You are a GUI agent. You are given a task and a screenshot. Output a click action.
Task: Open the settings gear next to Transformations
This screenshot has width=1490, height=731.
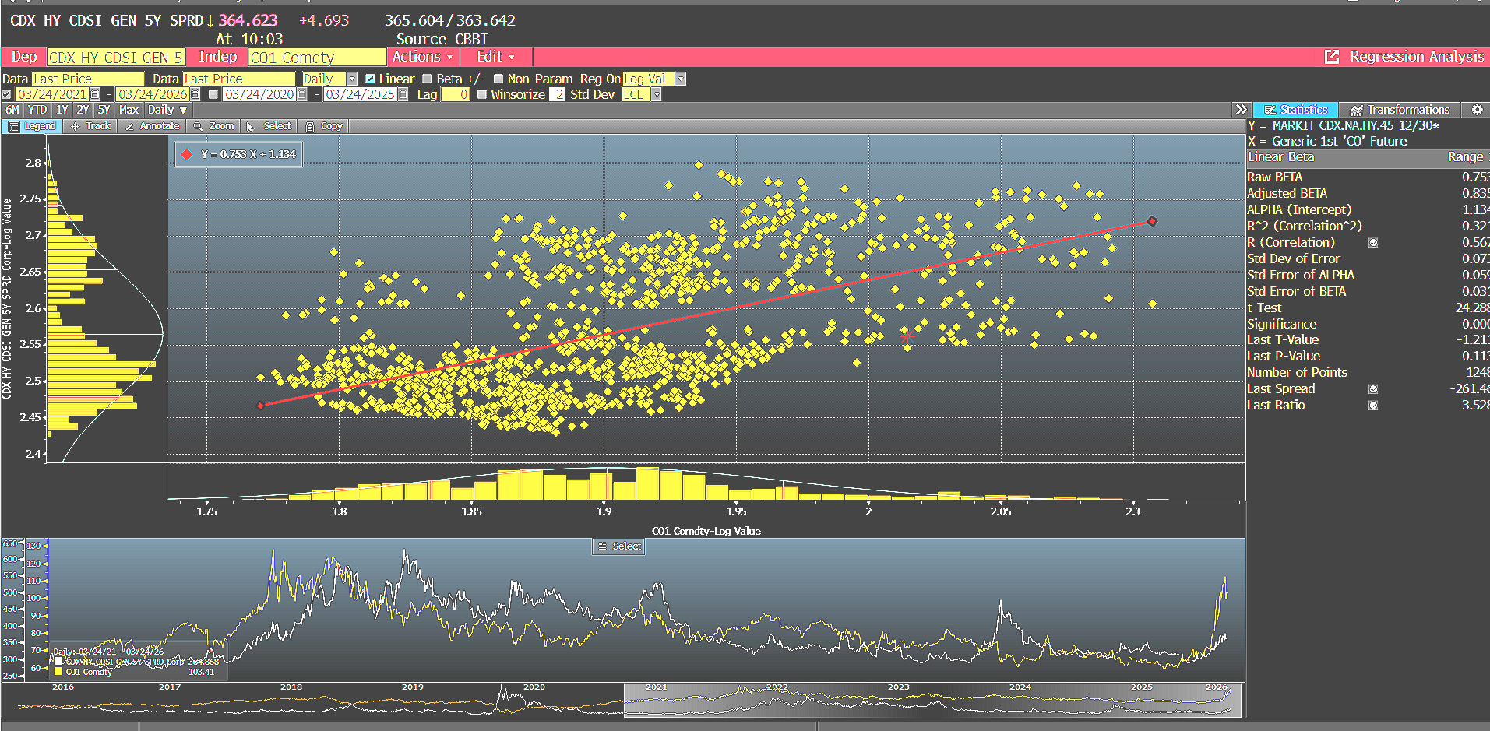(x=1477, y=110)
